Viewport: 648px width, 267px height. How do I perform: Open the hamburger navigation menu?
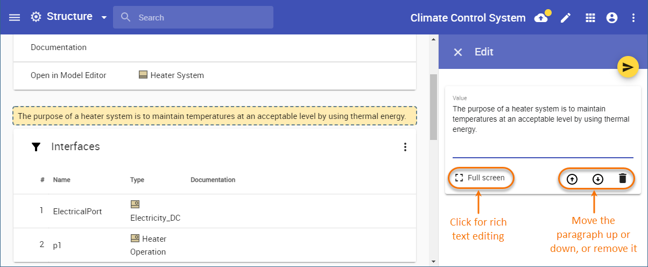[15, 17]
